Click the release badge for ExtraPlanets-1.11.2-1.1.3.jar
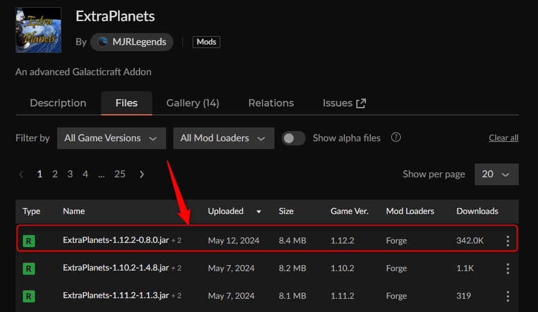538x312 pixels. pyautogui.click(x=29, y=296)
